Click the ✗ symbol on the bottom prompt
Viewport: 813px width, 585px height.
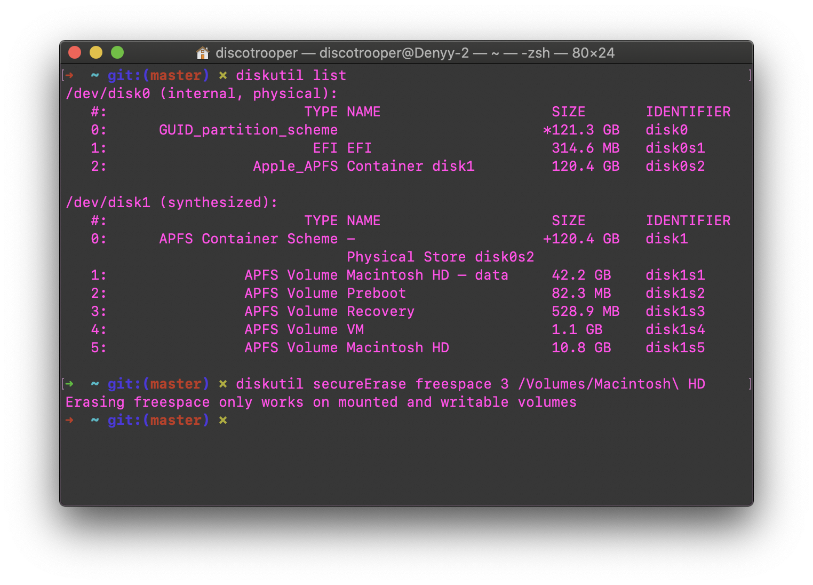point(223,420)
